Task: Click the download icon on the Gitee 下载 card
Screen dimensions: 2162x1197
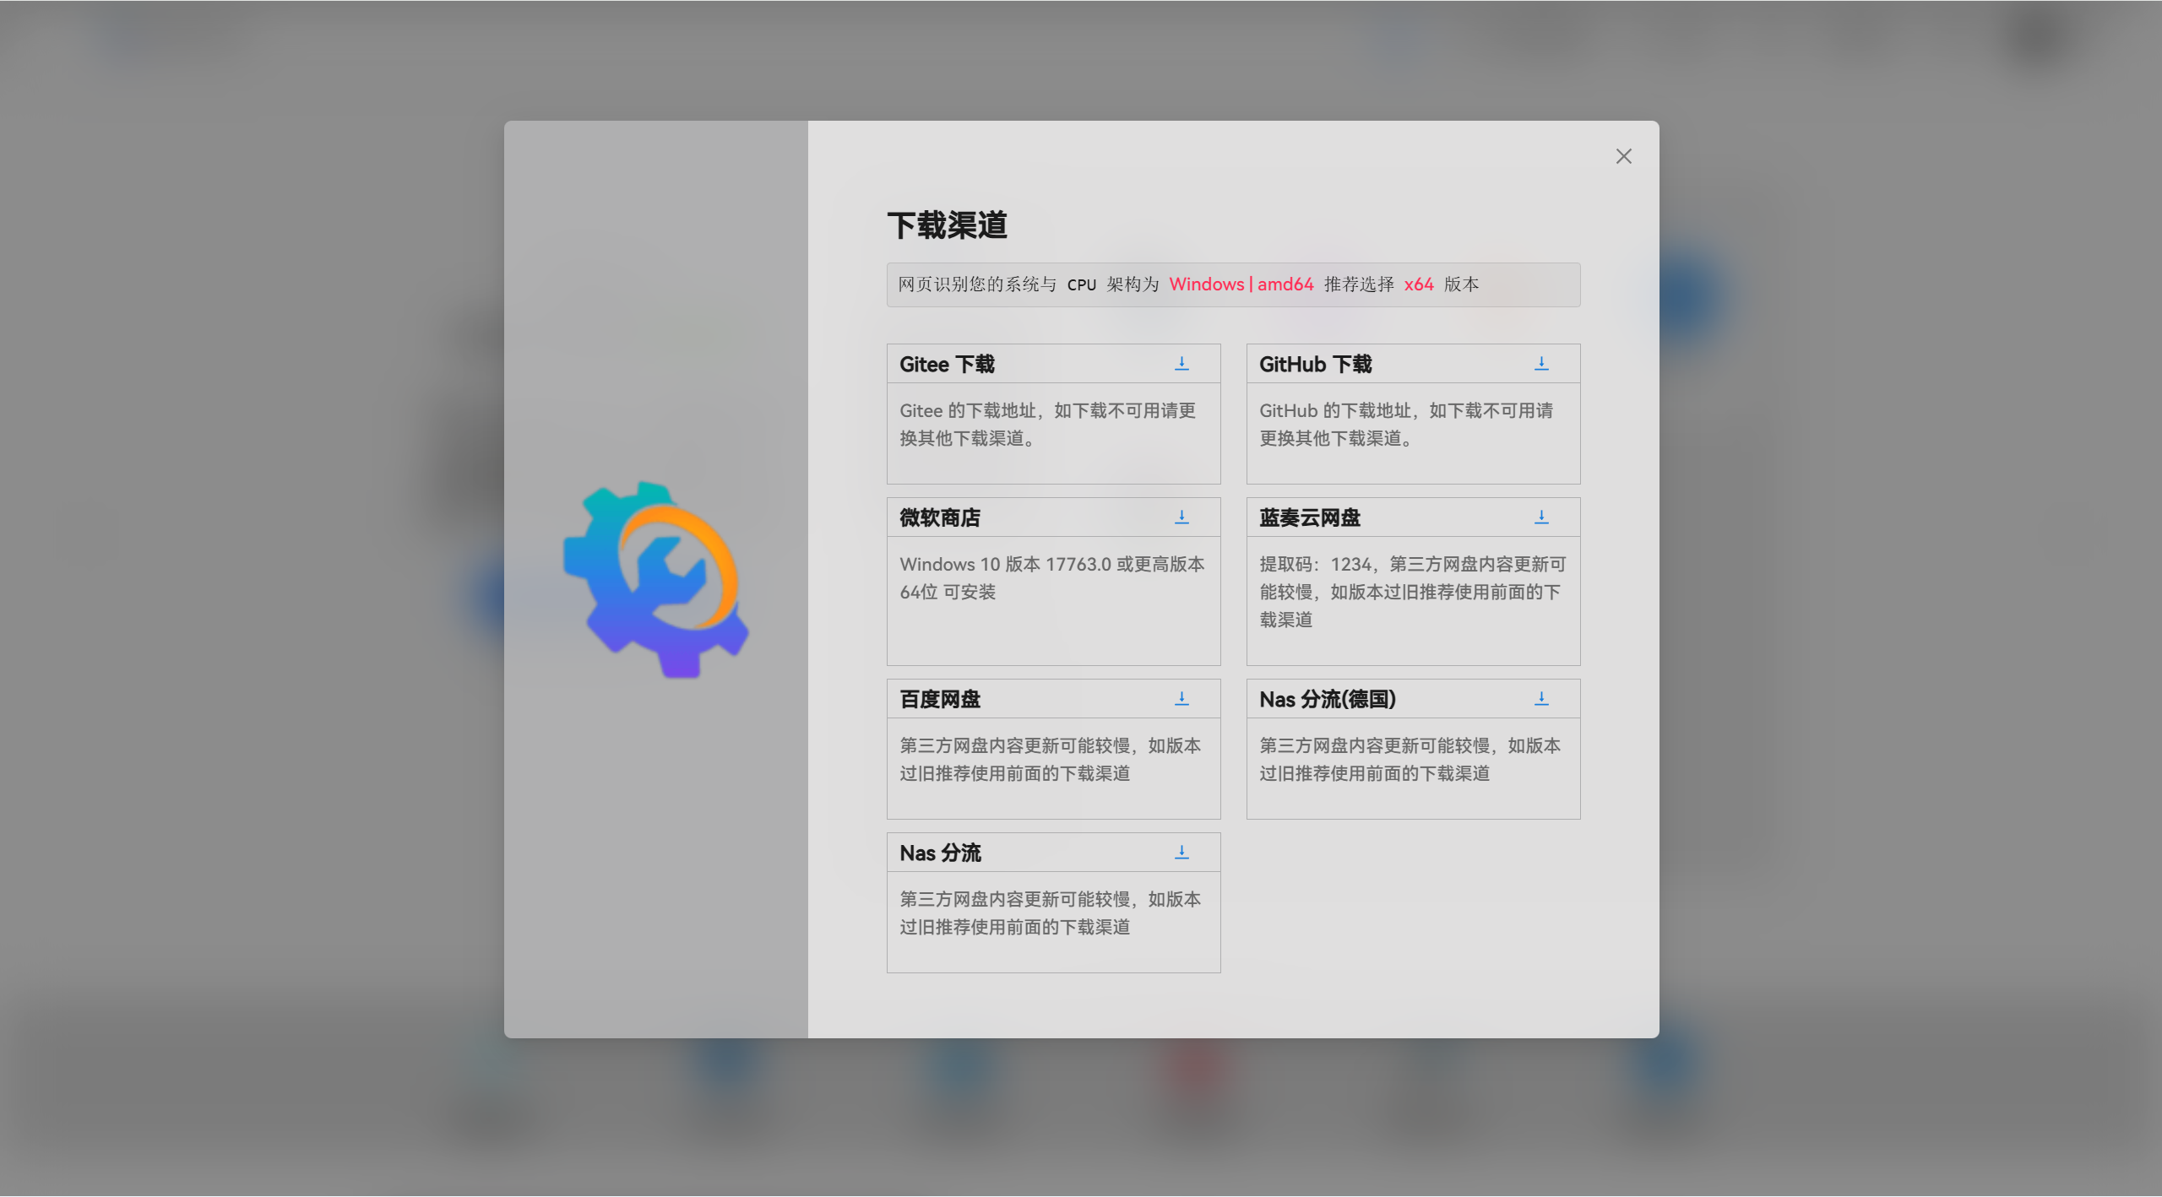Action: (1181, 364)
